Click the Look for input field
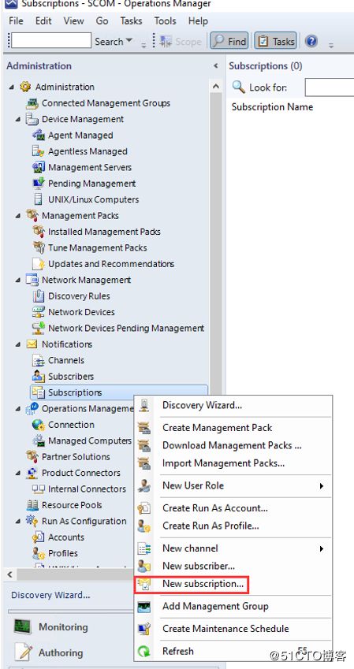The width and height of the screenshot is (354, 669). coord(330,87)
